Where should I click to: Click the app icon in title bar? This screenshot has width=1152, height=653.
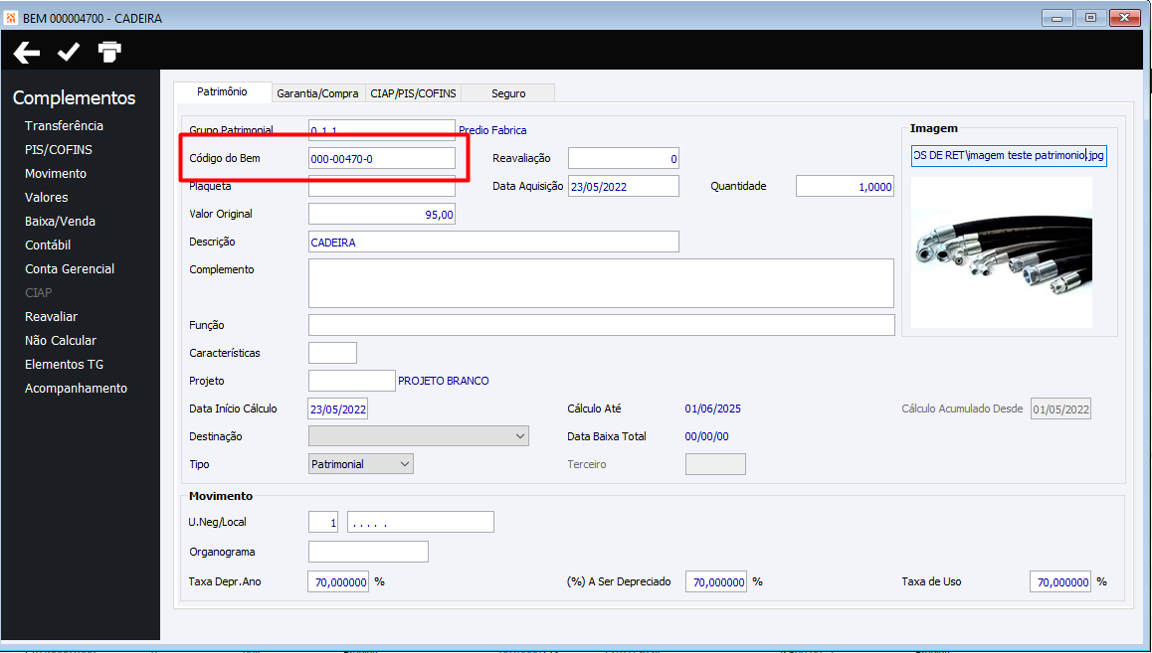10,18
